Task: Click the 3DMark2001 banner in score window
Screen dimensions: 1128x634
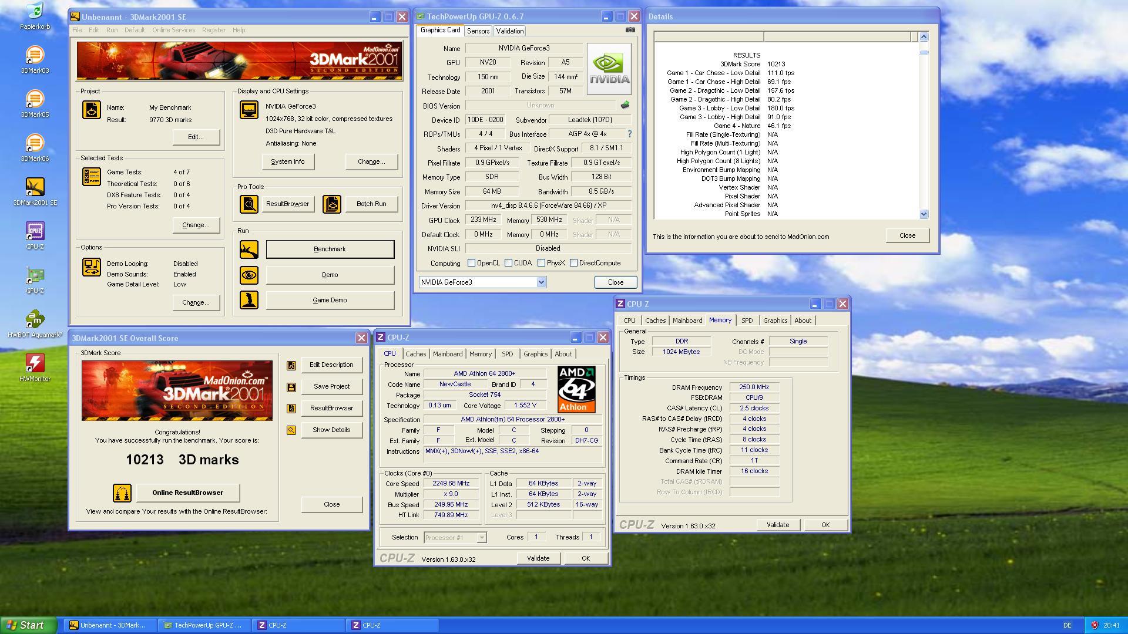Action: click(x=177, y=390)
